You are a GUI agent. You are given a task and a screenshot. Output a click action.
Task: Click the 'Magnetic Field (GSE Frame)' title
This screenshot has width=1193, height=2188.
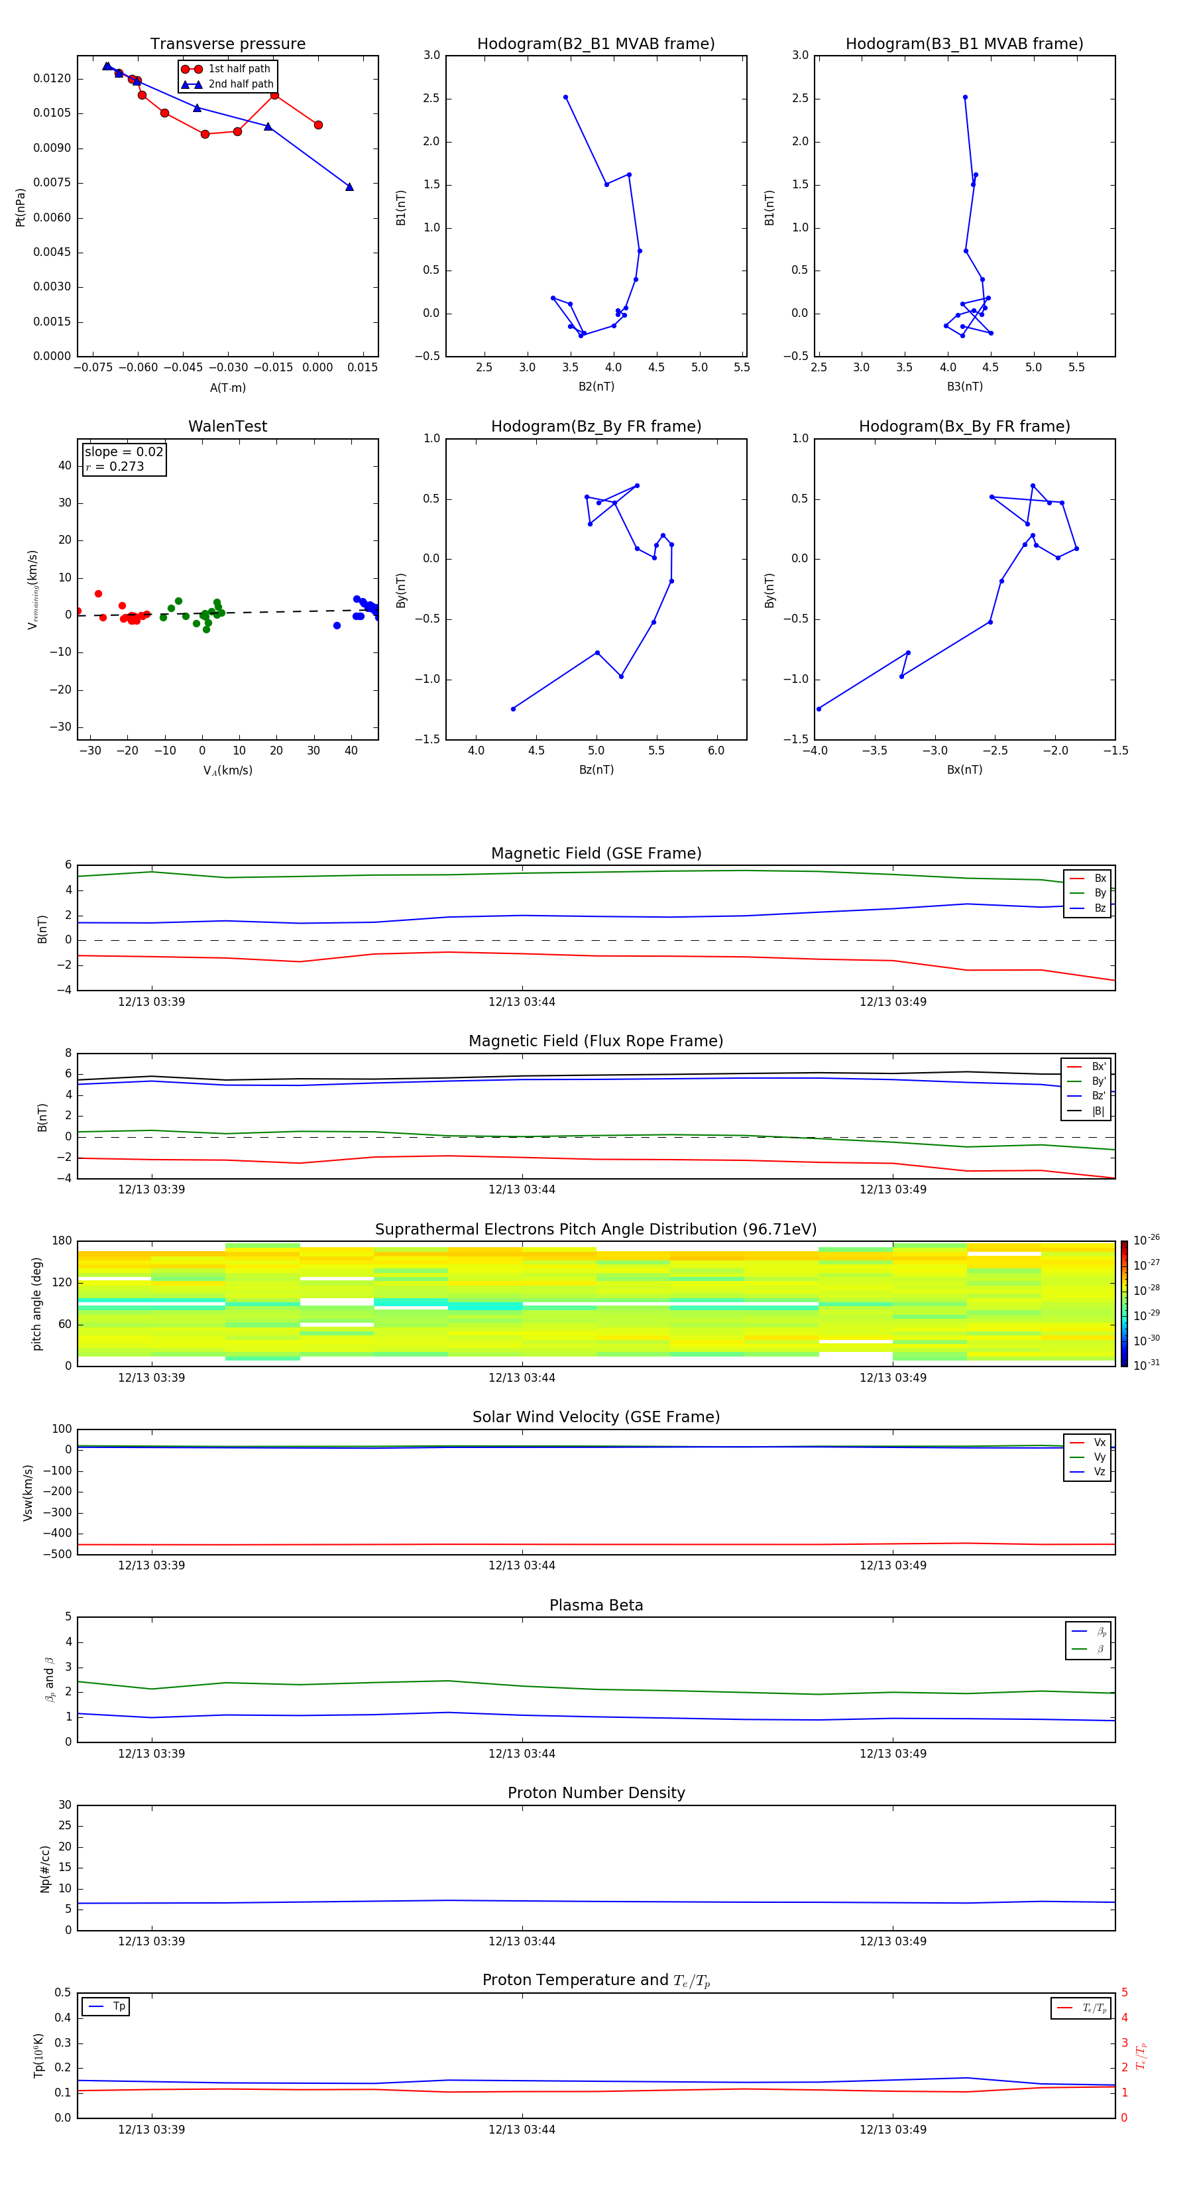pos(596,853)
